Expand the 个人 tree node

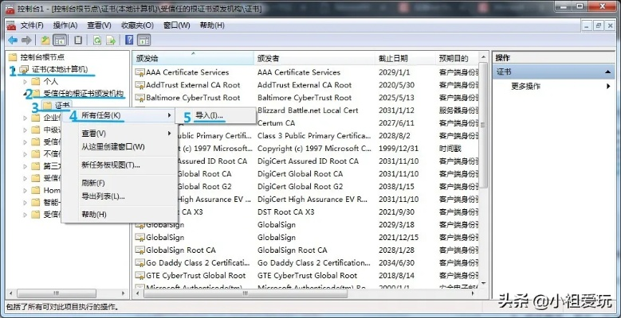(25, 82)
